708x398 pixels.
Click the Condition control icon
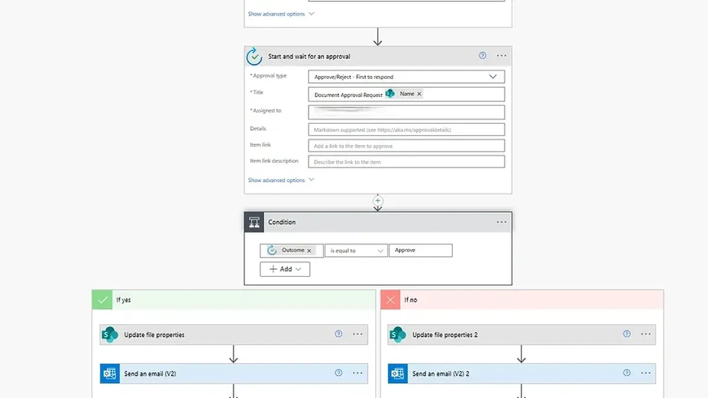point(254,222)
